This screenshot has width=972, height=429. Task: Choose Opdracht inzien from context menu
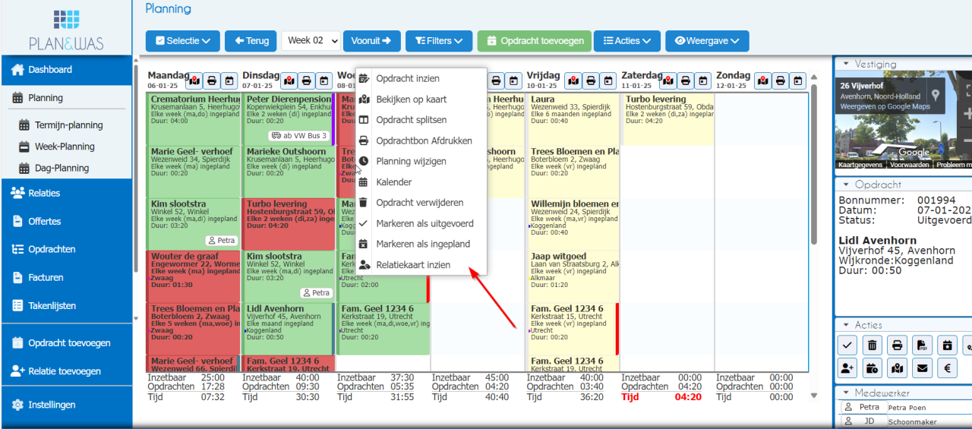point(421,79)
